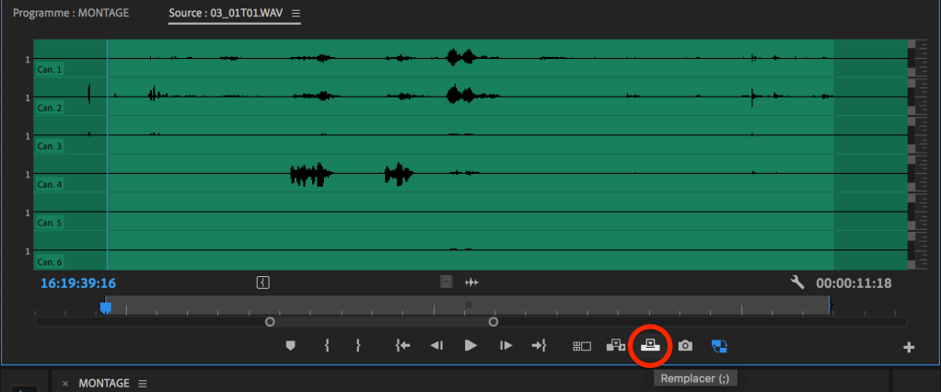Click the drag audio only waveform icon
The width and height of the screenshot is (941, 392).
[x=472, y=282]
